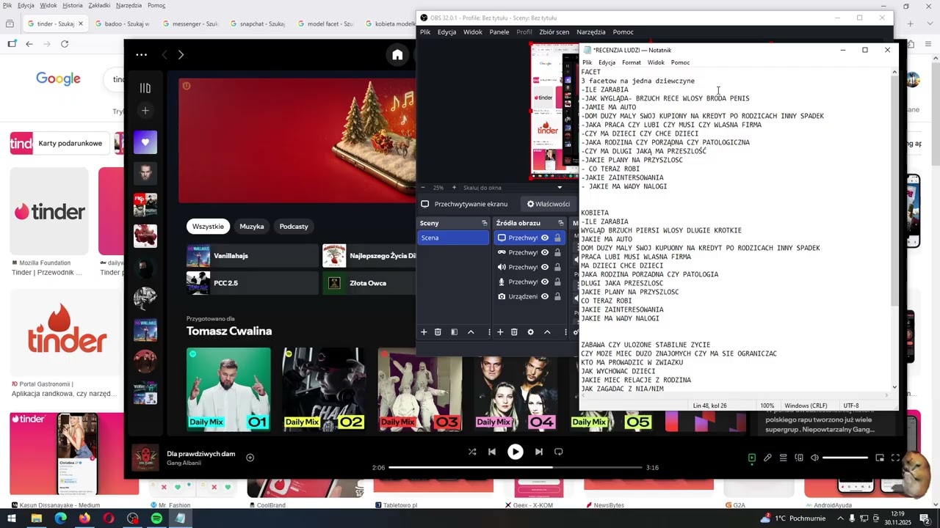
Task: Open Spotify Home via the house icon
Action: (x=397, y=55)
